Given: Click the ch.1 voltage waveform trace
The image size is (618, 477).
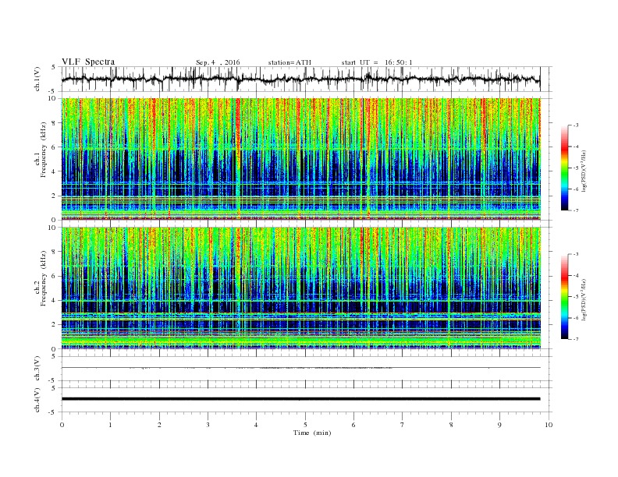Looking at the screenshot, I should pyautogui.click(x=300, y=79).
